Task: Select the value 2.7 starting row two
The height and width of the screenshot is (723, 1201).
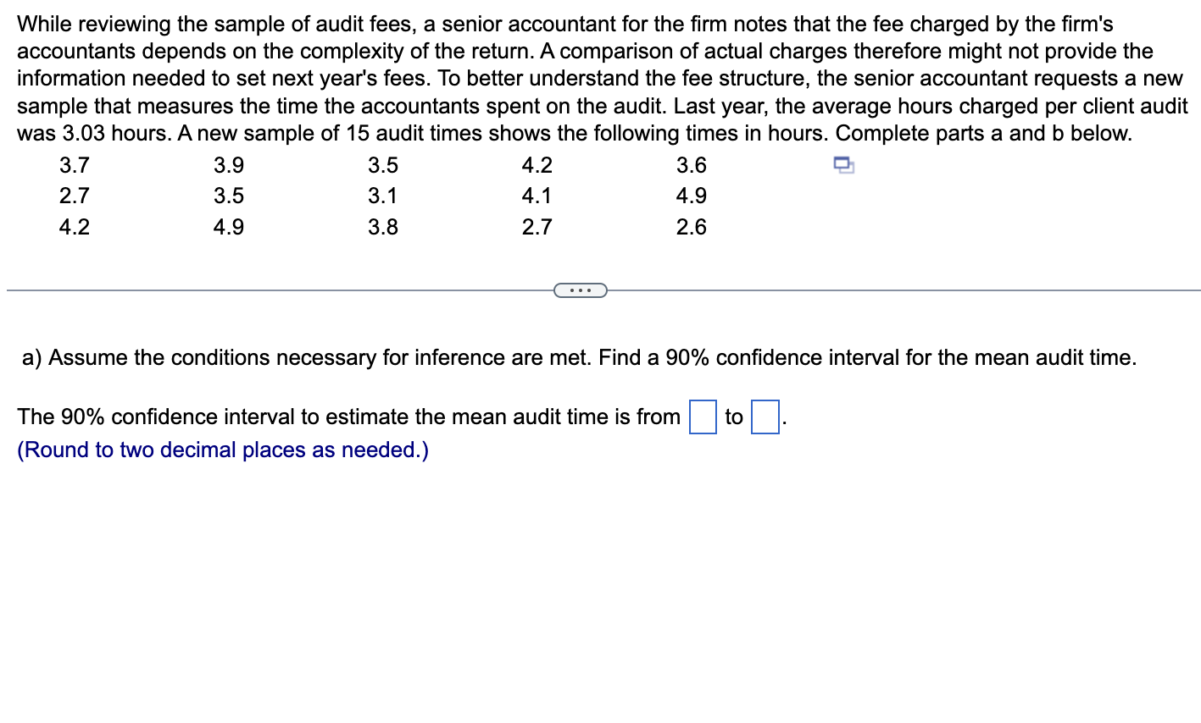Action: 73,196
